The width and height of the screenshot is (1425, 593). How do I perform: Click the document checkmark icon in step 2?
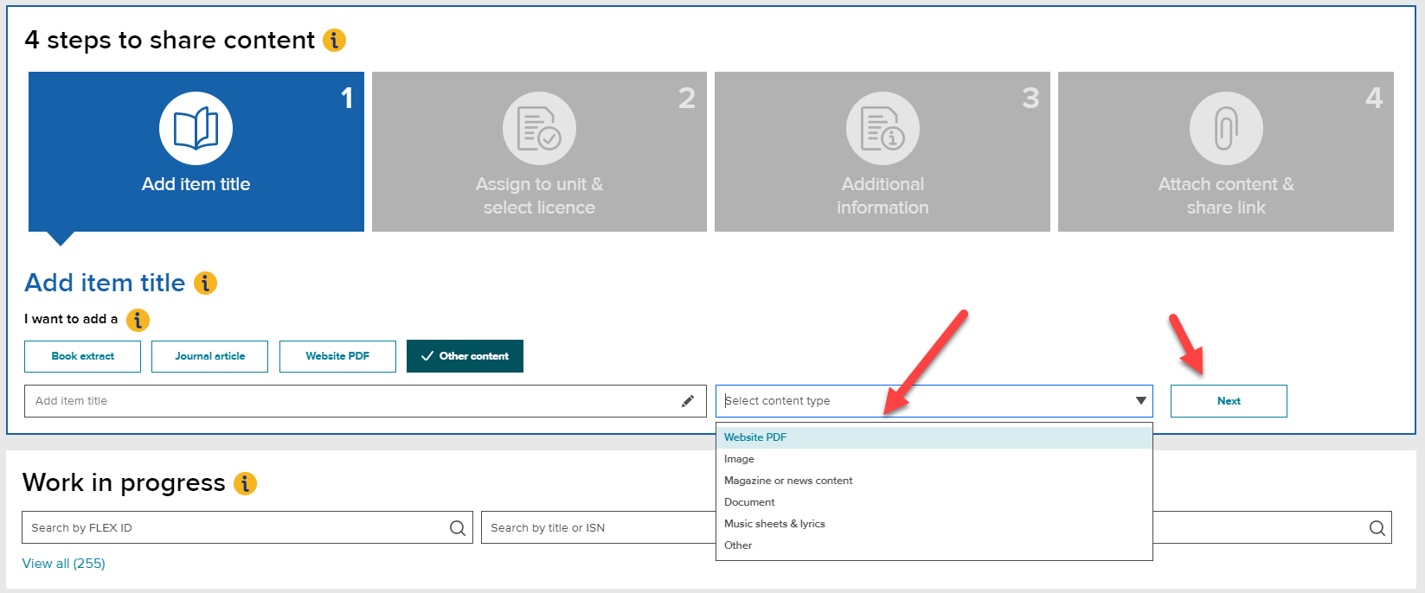tap(539, 129)
